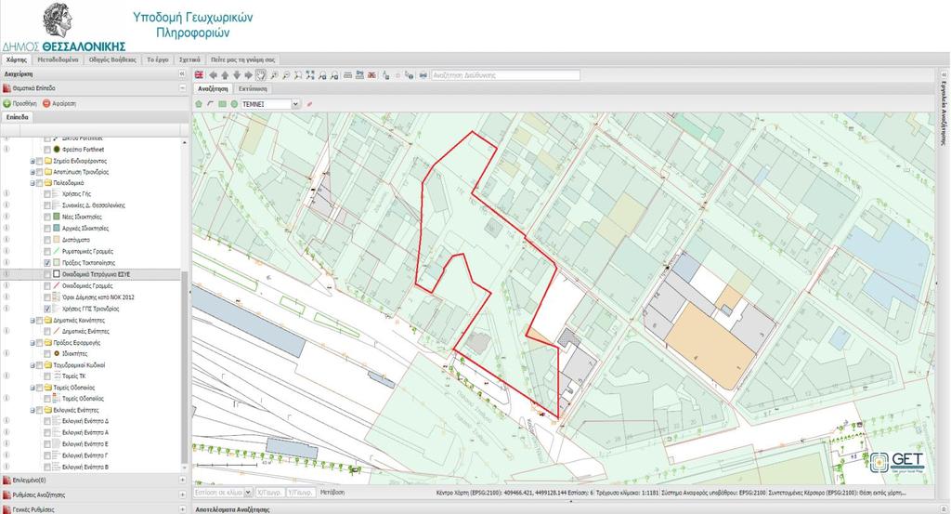Check the Φρεάτια Forthnet layer
Viewport: 951px width, 514px height.
[47, 150]
